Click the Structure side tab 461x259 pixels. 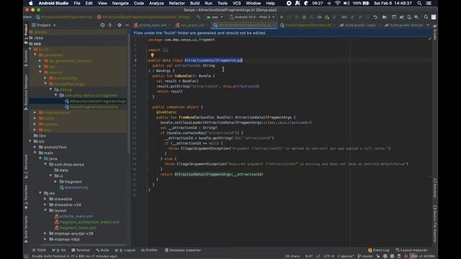(x=26, y=166)
